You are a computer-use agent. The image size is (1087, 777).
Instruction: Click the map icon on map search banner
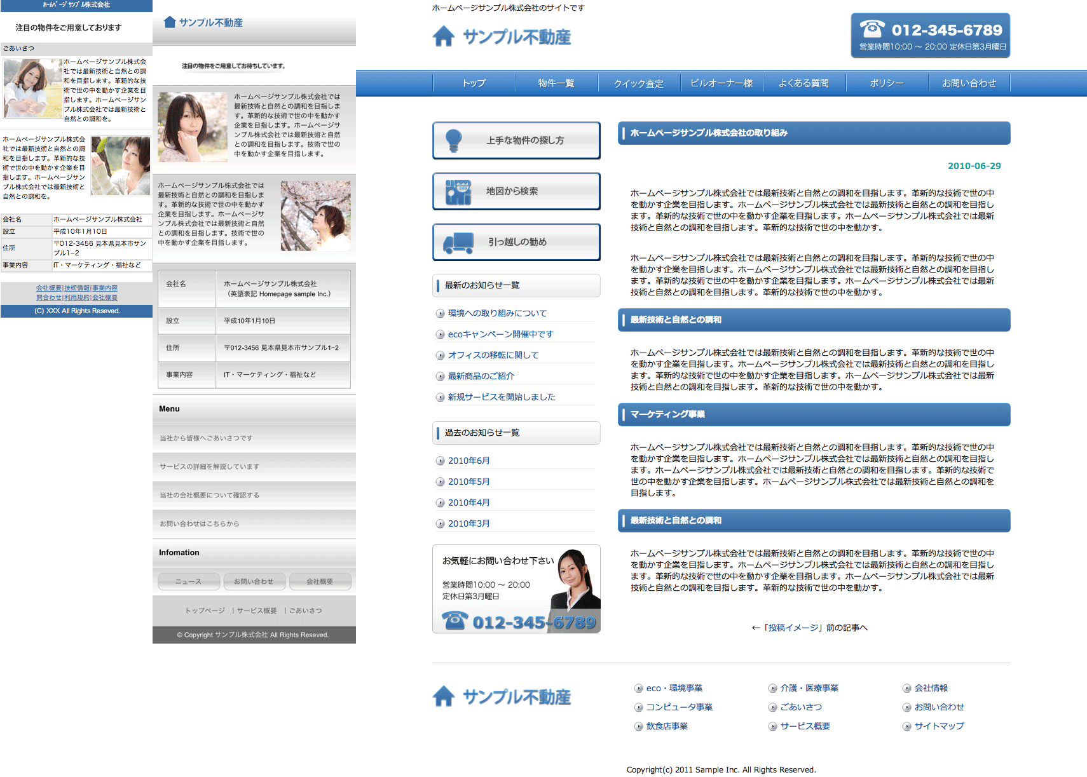[x=458, y=192]
